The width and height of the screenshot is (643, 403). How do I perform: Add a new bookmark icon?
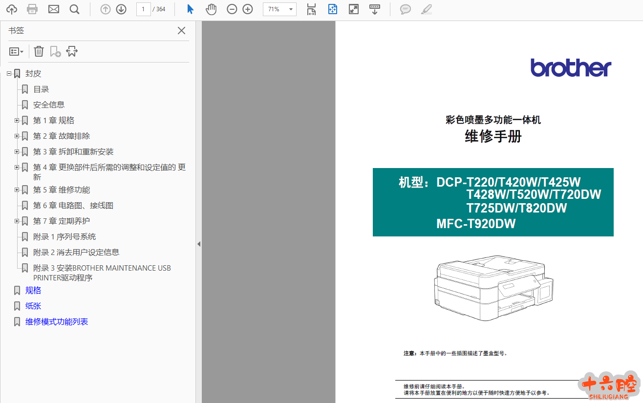click(55, 51)
